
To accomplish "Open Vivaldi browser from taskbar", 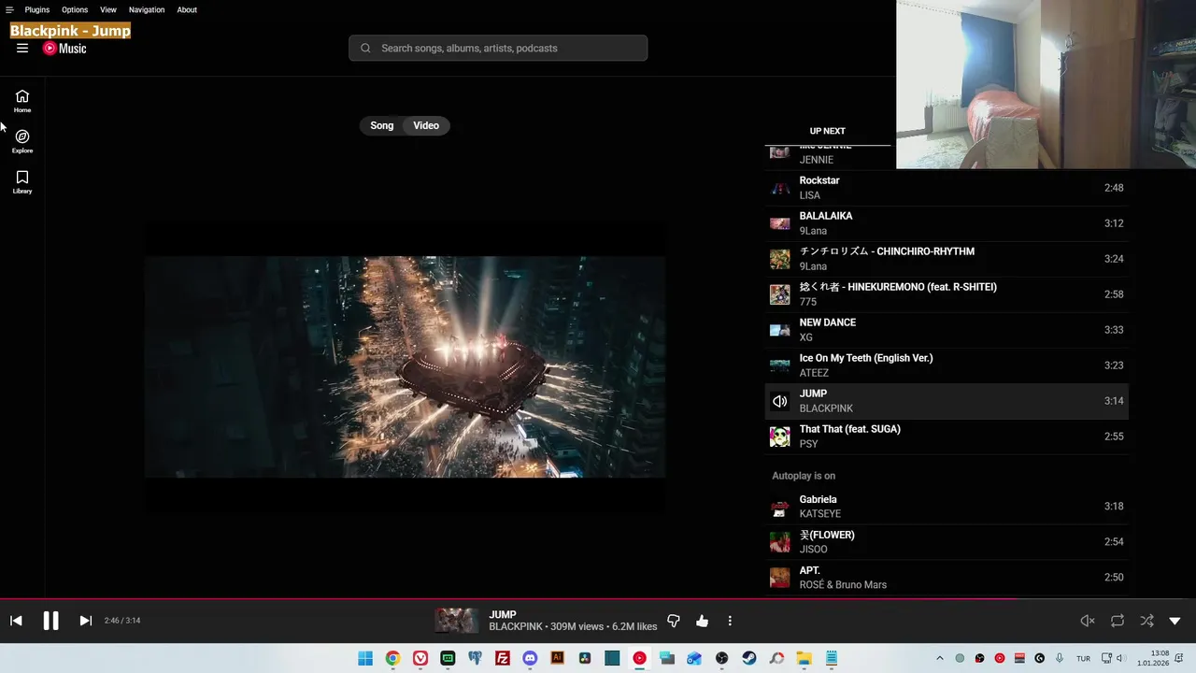I will (x=420, y=658).
